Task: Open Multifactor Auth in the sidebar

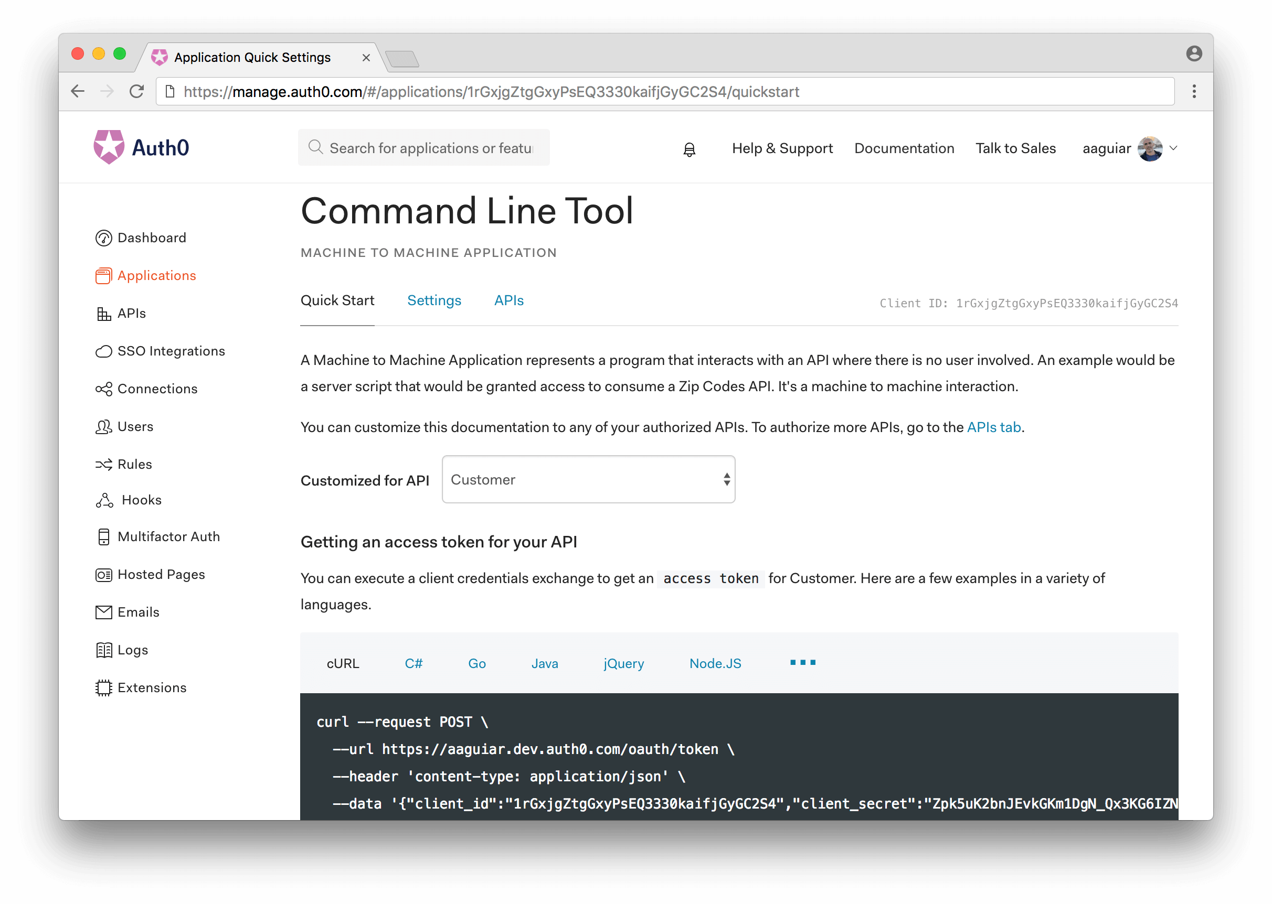Action: click(x=158, y=537)
